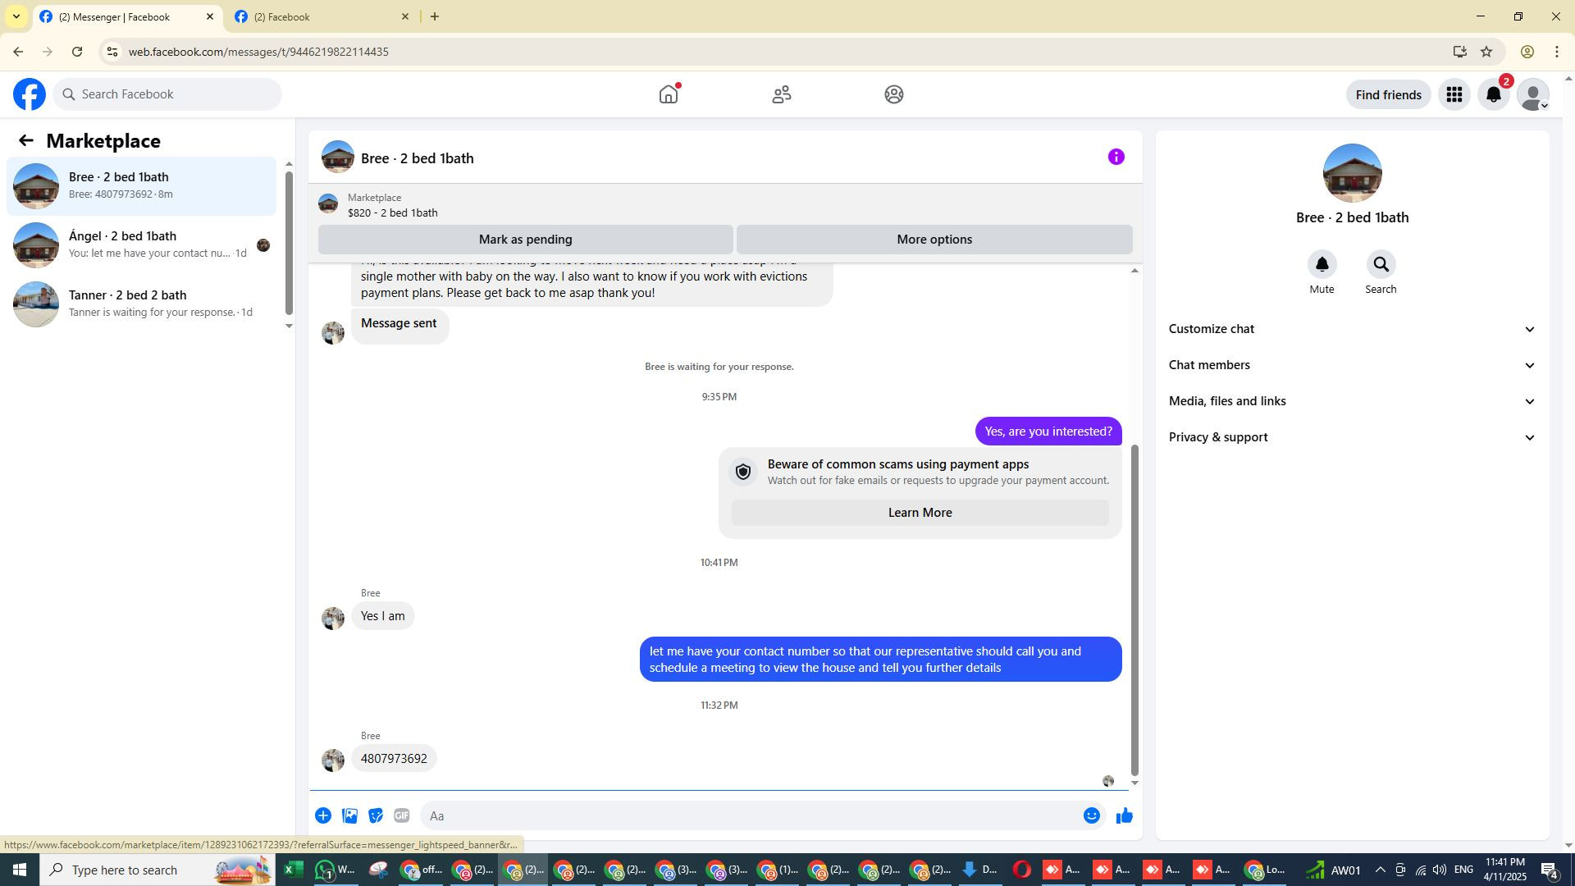The image size is (1575, 886).
Task: Switch to the second (2) Facebook browser tab
Action: tap(312, 16)
